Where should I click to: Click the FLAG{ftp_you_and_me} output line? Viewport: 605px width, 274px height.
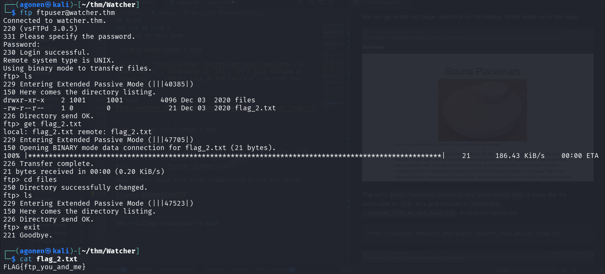pos(45,267)
